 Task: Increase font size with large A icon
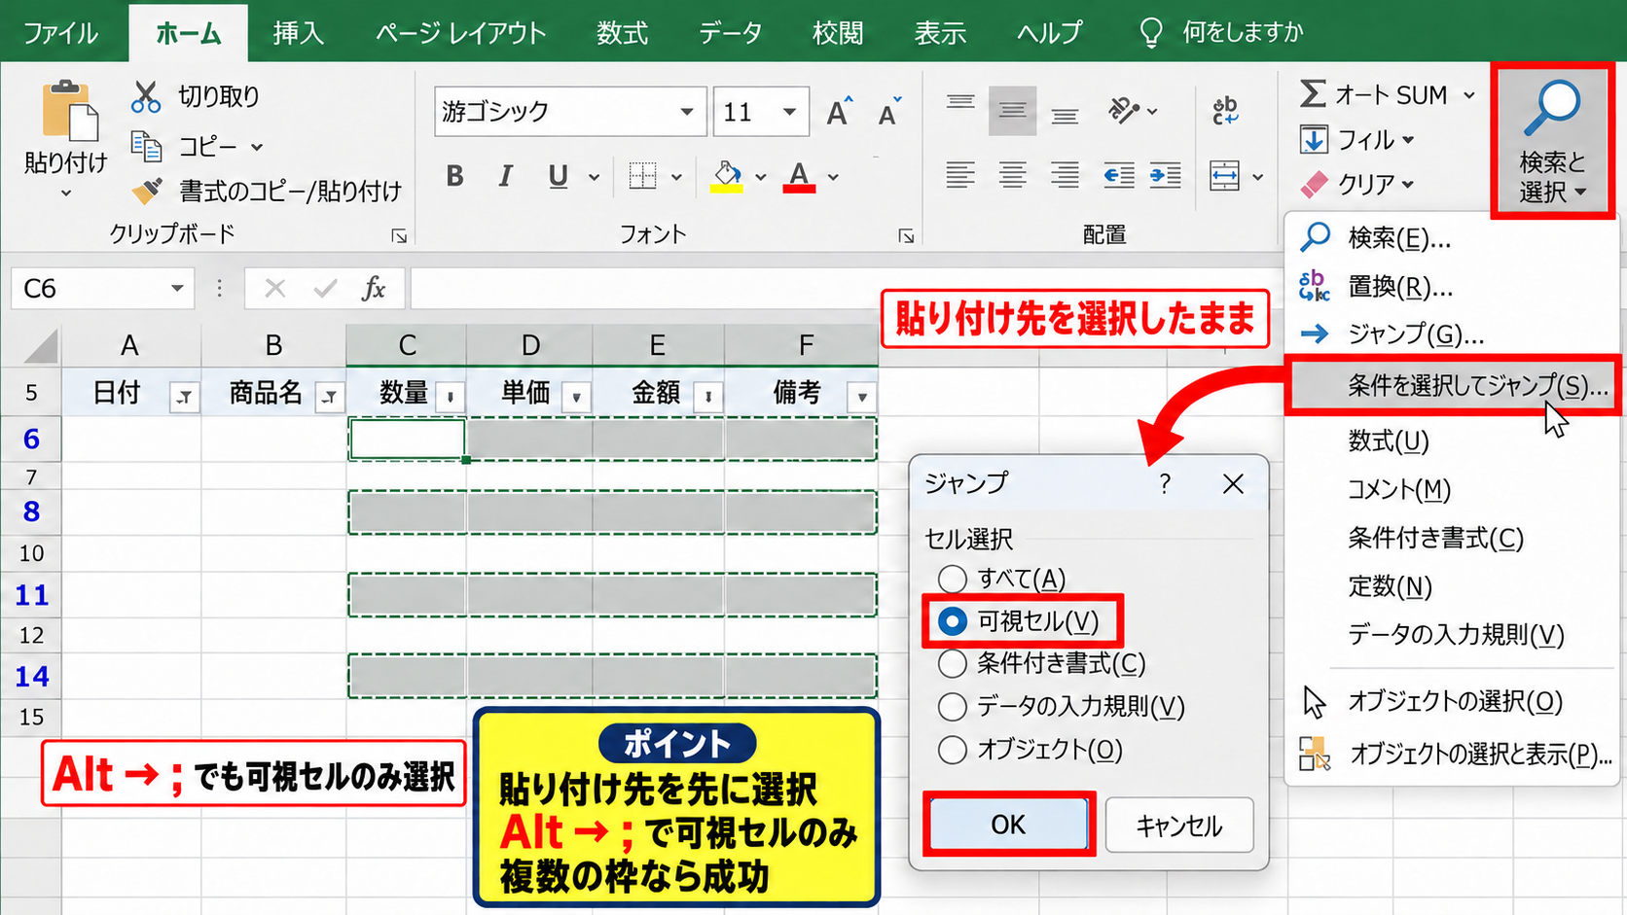[x=840, y=112]
